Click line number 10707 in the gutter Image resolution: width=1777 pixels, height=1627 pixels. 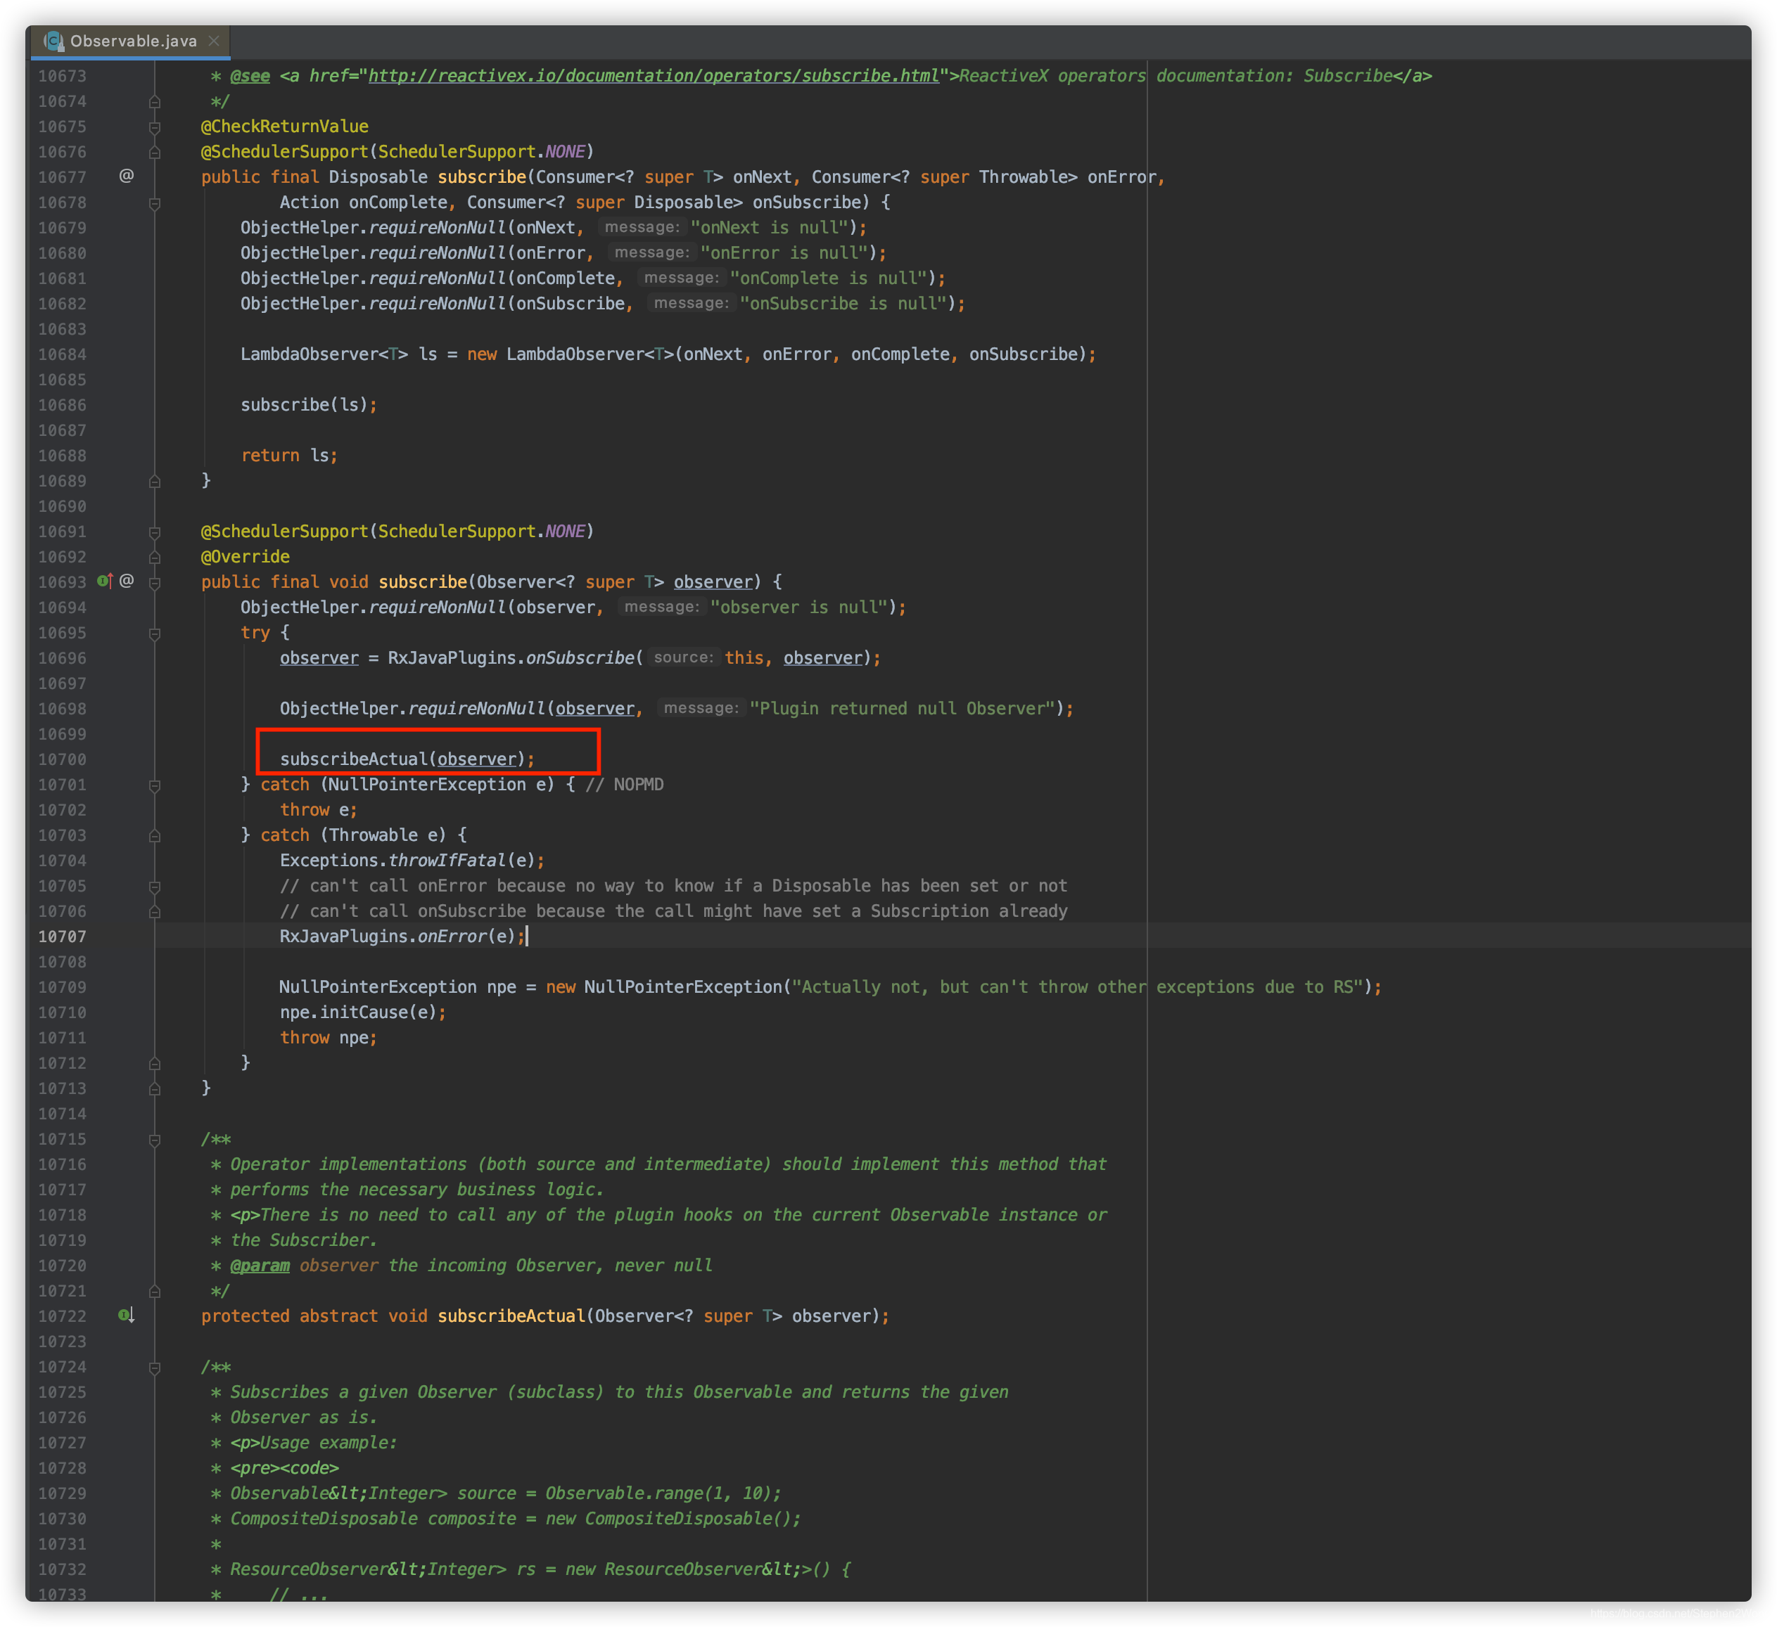coord(62,937)
